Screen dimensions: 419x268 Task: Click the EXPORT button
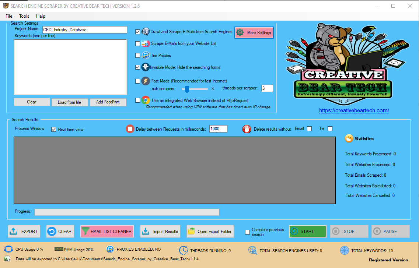point(24,231)
